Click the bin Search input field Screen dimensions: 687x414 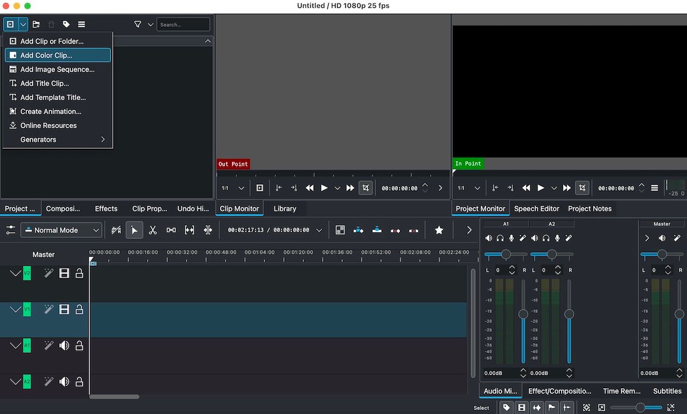point(183,25)
